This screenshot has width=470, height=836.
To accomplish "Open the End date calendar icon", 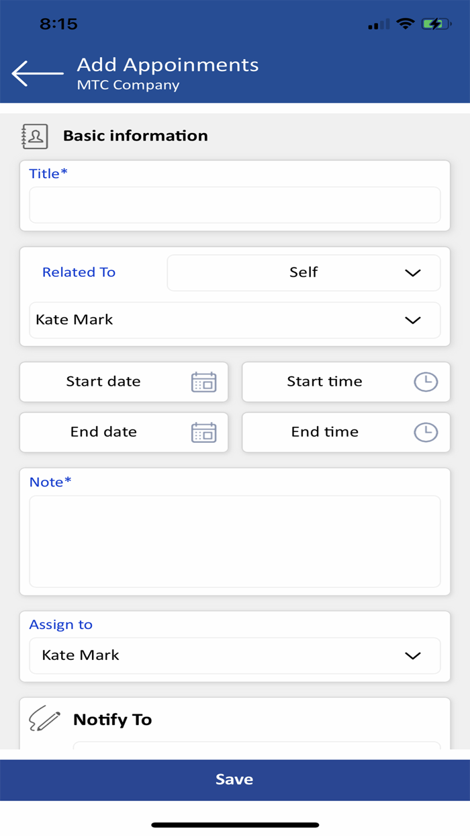I will pyautogui.click(x=203, y=432).
